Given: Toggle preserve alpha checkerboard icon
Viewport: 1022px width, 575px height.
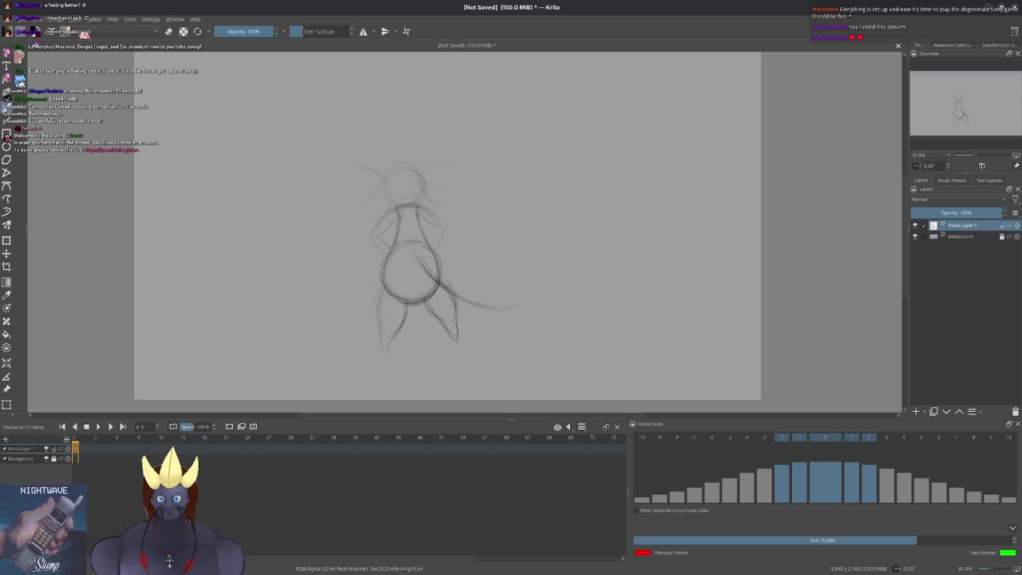Looking at the screenshot, I should click(x=183, y=31).
